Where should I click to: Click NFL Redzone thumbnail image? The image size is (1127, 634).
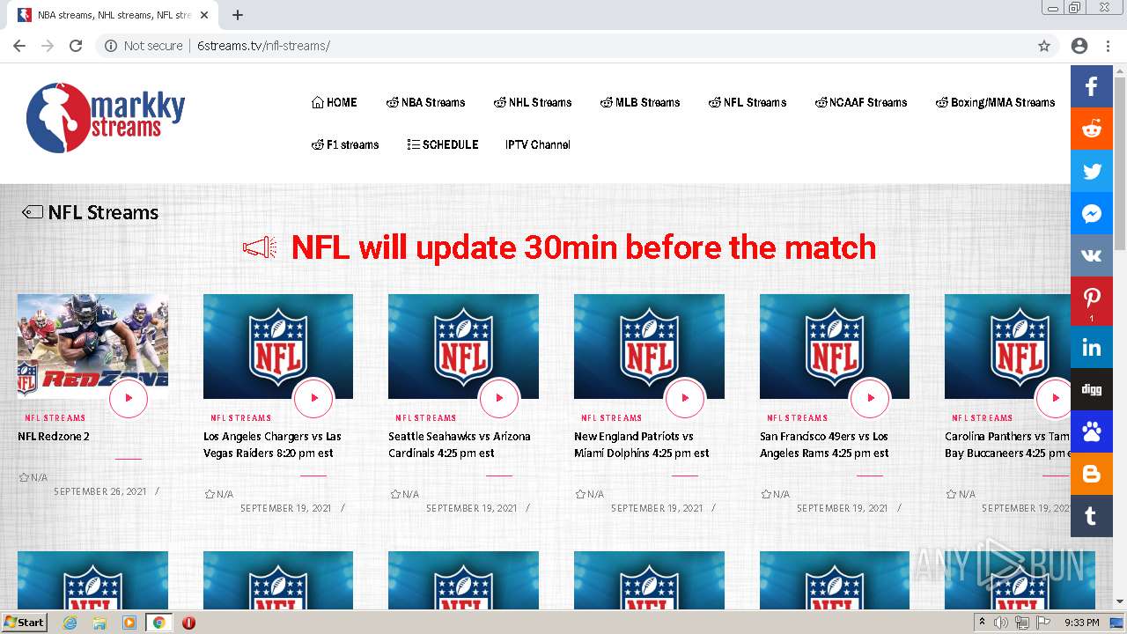(92, 346)
